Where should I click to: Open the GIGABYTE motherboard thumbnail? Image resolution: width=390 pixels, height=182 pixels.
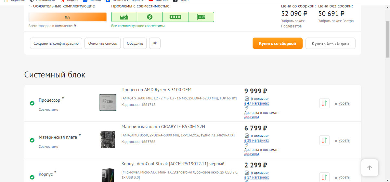pos(108,140)
